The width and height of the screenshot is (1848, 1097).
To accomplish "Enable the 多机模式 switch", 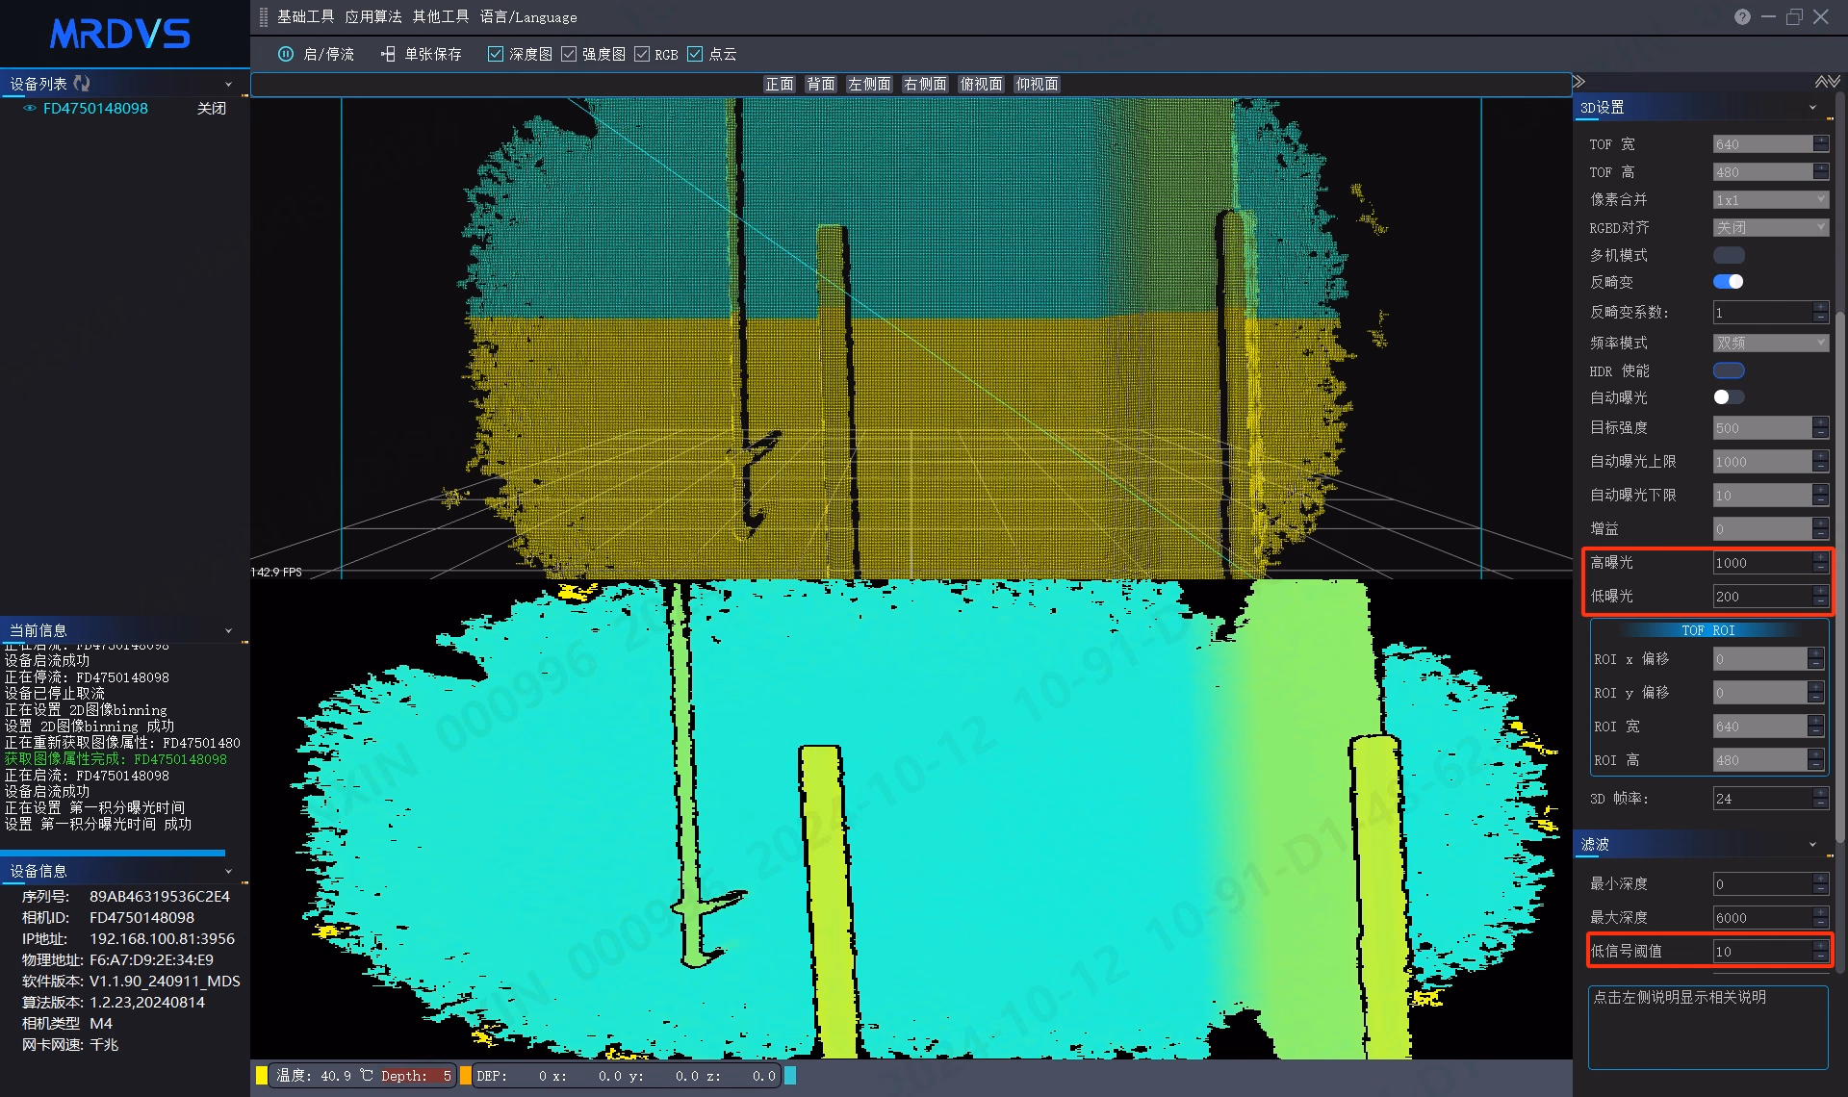I will 1729,255.
